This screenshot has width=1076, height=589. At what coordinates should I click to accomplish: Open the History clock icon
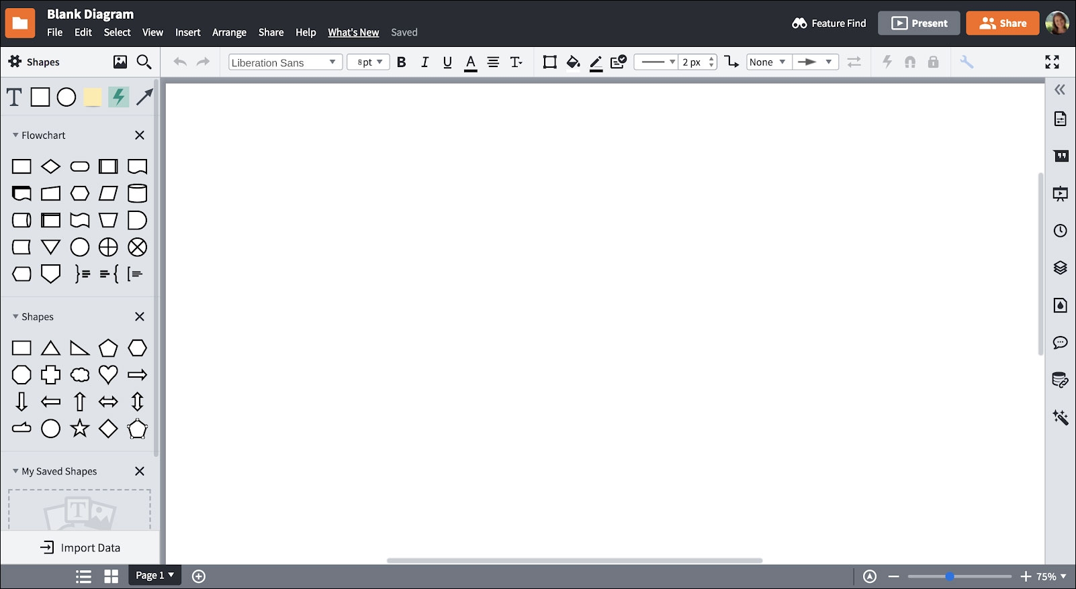coord(1060,231)
